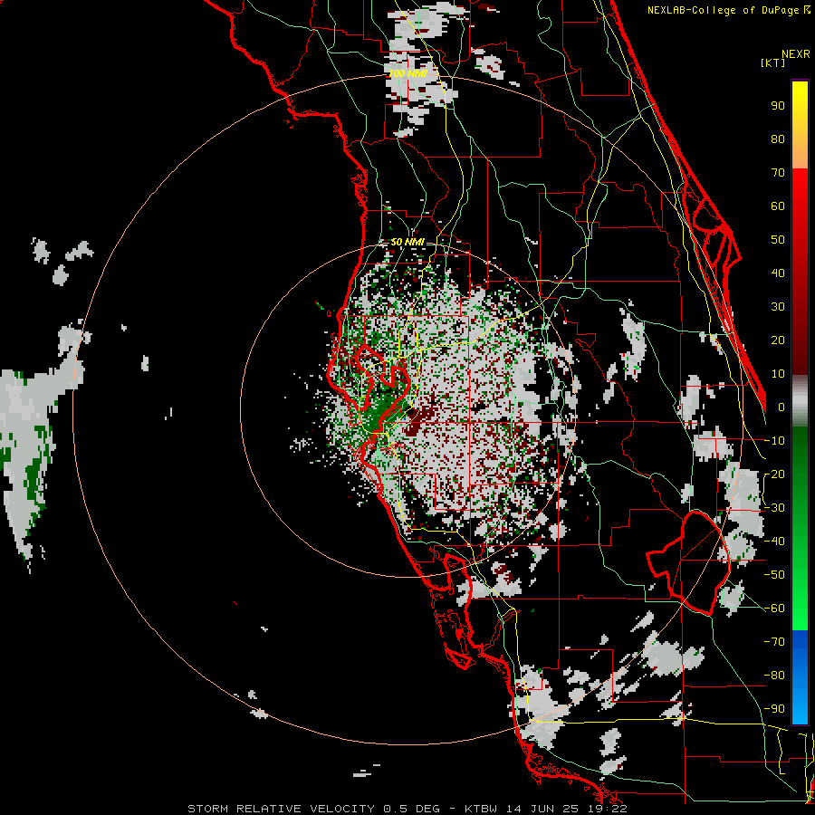This screenshot has height=815, width=815.
Task: Click the 50 NMI range ring label
Action: [x=407, y=242]
